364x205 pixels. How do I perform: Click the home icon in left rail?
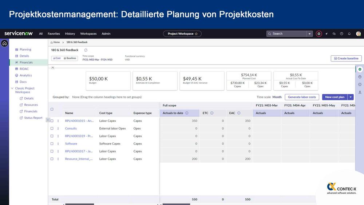[x=4, y=43]
